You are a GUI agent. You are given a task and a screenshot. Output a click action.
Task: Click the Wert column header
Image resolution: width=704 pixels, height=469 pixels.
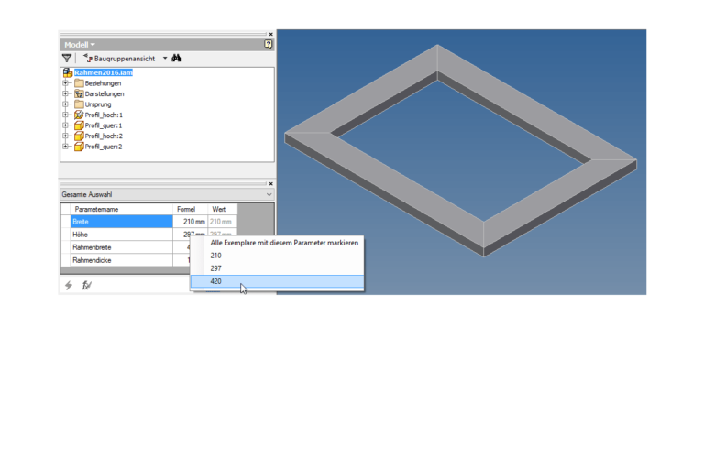[x=222, y=209]
